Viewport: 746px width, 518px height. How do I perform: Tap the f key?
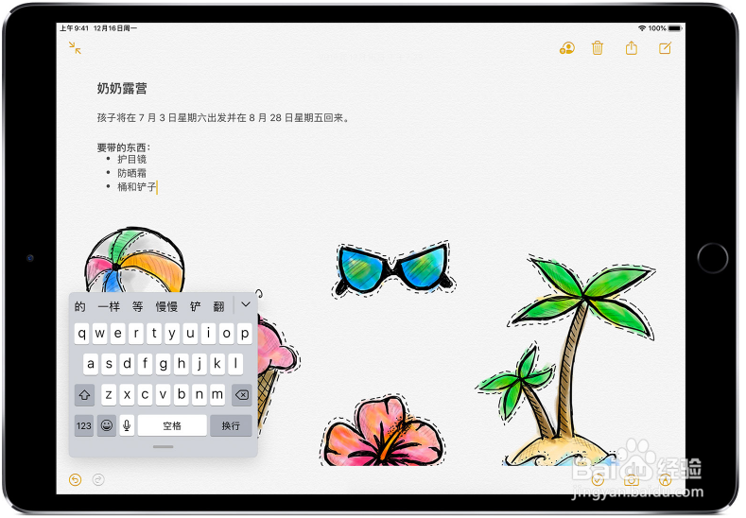point(145,364)
